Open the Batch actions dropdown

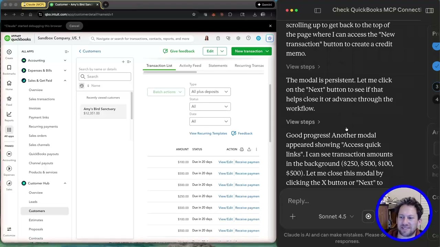coord(166,92)
